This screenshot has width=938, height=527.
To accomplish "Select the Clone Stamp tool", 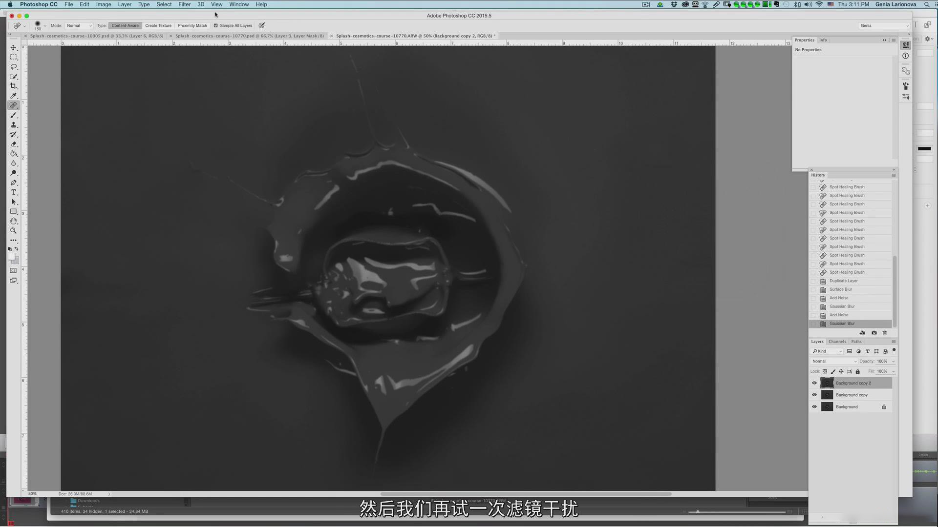I will point(14,125).
